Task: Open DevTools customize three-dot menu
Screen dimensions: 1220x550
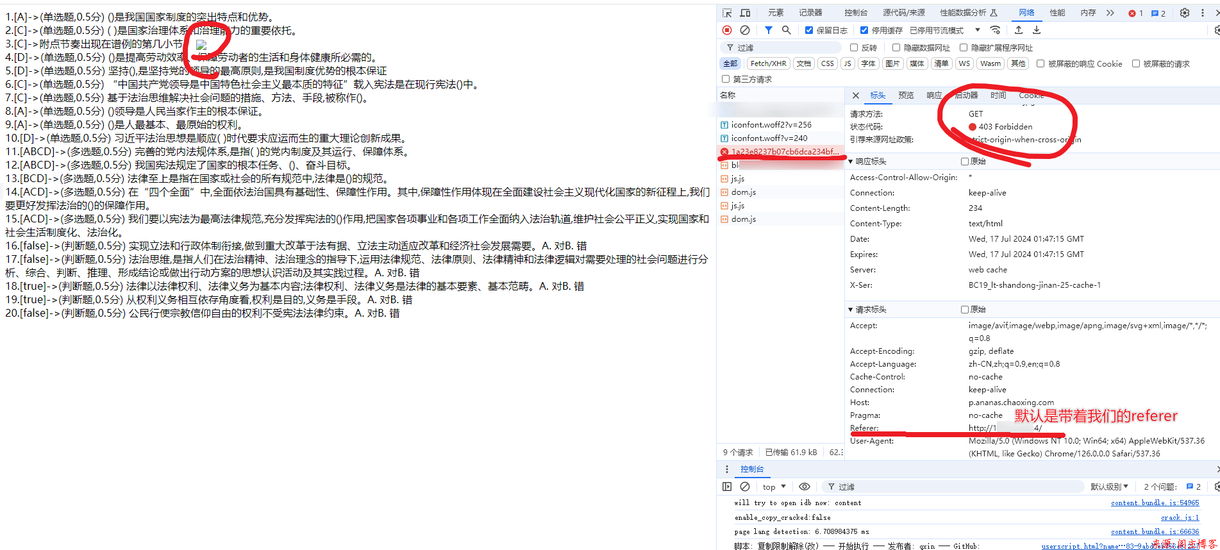Action: [1202, 13]
